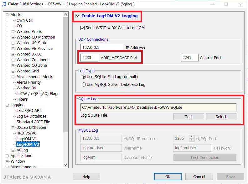Collapse the Logging tree node
248x184 pixels.
pos(7,105)
